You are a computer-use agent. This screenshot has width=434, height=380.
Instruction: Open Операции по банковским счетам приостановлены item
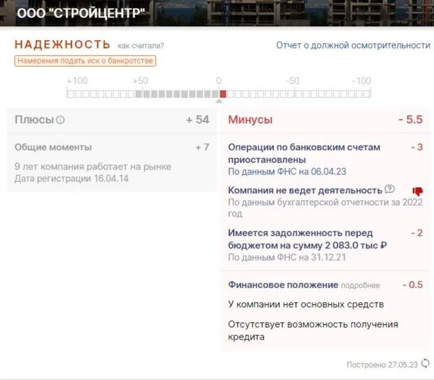(304, 153)
